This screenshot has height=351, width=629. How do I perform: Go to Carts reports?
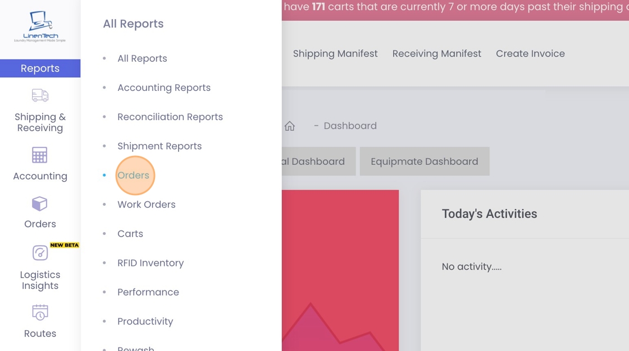[130, 234]
